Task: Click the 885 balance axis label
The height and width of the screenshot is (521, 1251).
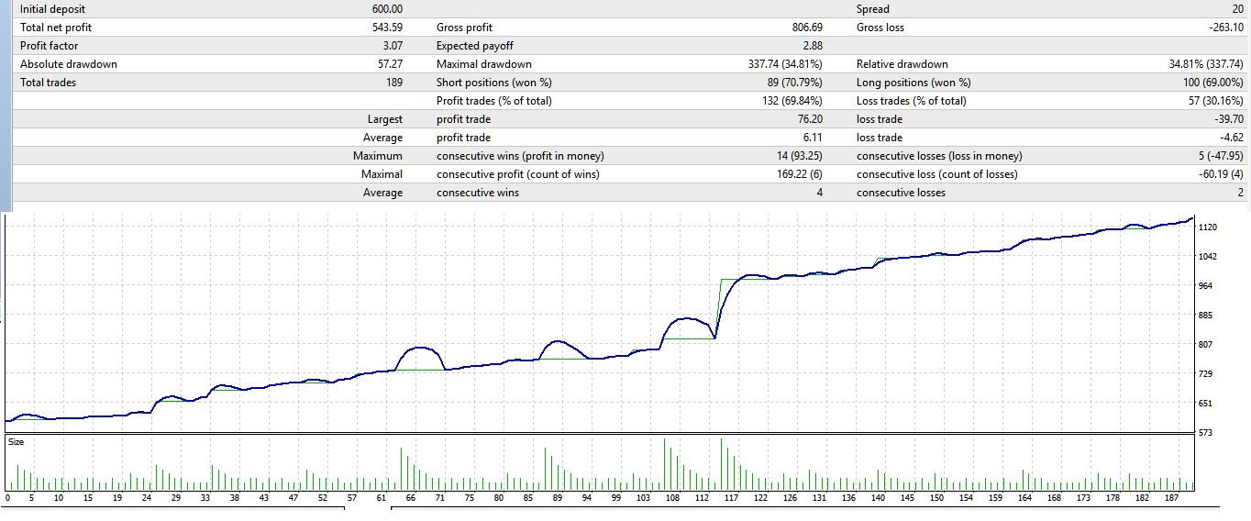Action: click(1206, 316)
